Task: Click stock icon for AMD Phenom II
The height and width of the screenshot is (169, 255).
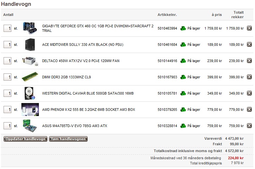Action: click(x=183, y=109)
